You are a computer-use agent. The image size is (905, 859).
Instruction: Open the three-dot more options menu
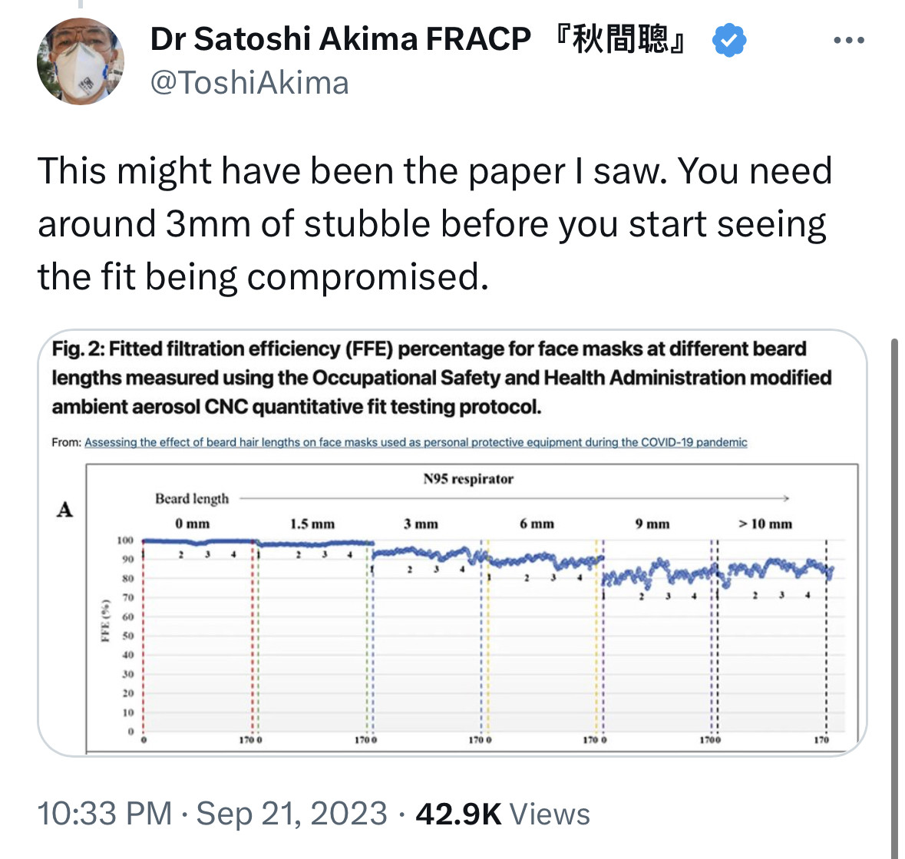[x=849, y=40]
